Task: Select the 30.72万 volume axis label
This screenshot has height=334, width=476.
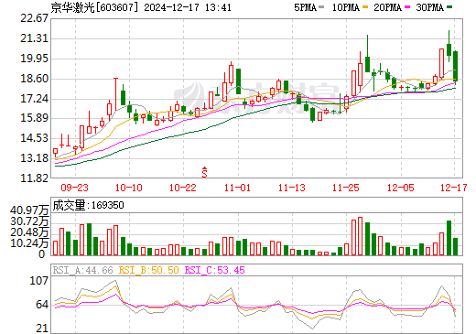Action: pos(29,221)
